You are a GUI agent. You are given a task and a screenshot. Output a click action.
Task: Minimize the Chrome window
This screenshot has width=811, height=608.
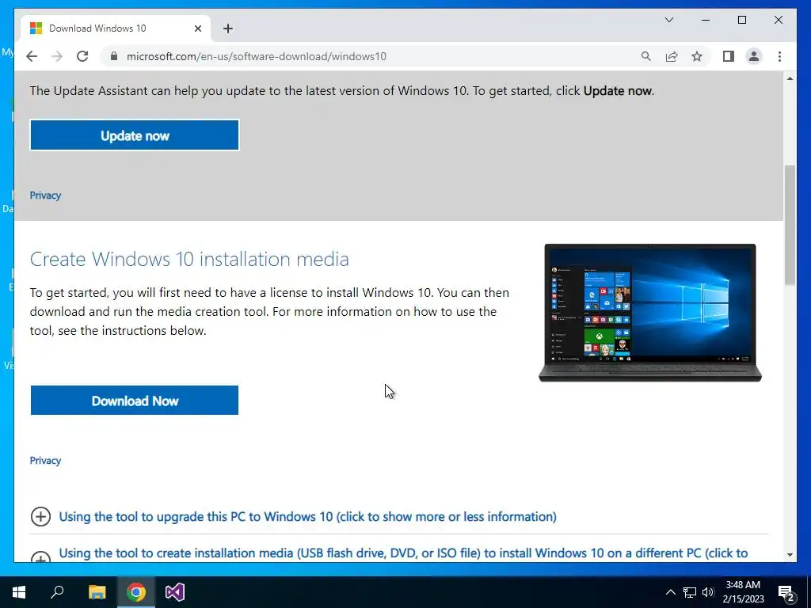pos(706,20)
